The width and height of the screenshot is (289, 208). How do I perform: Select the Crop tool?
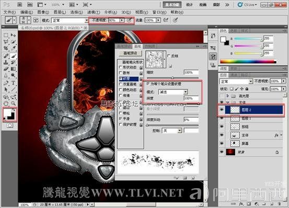(6, 48)
